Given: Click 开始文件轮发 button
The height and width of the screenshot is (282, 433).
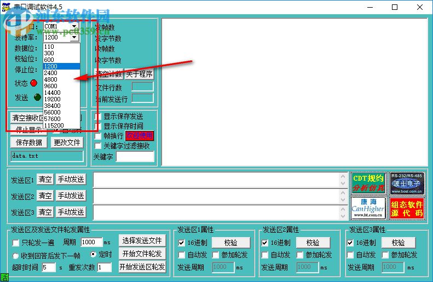Looking at the screenshot, I should pos(142,254).
